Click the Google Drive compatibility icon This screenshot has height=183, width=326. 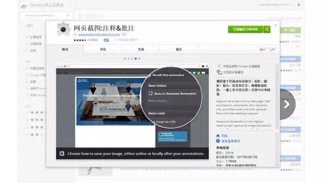pos(219,66)
